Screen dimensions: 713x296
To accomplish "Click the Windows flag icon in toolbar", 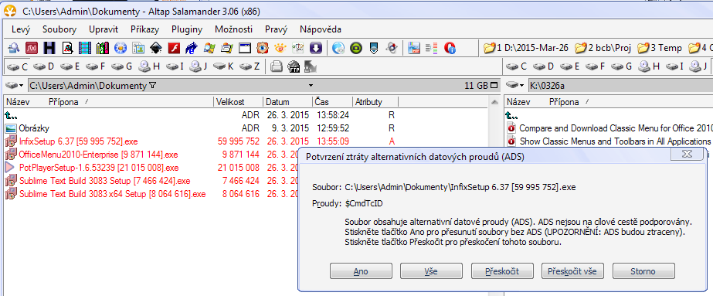I will 209,48.
